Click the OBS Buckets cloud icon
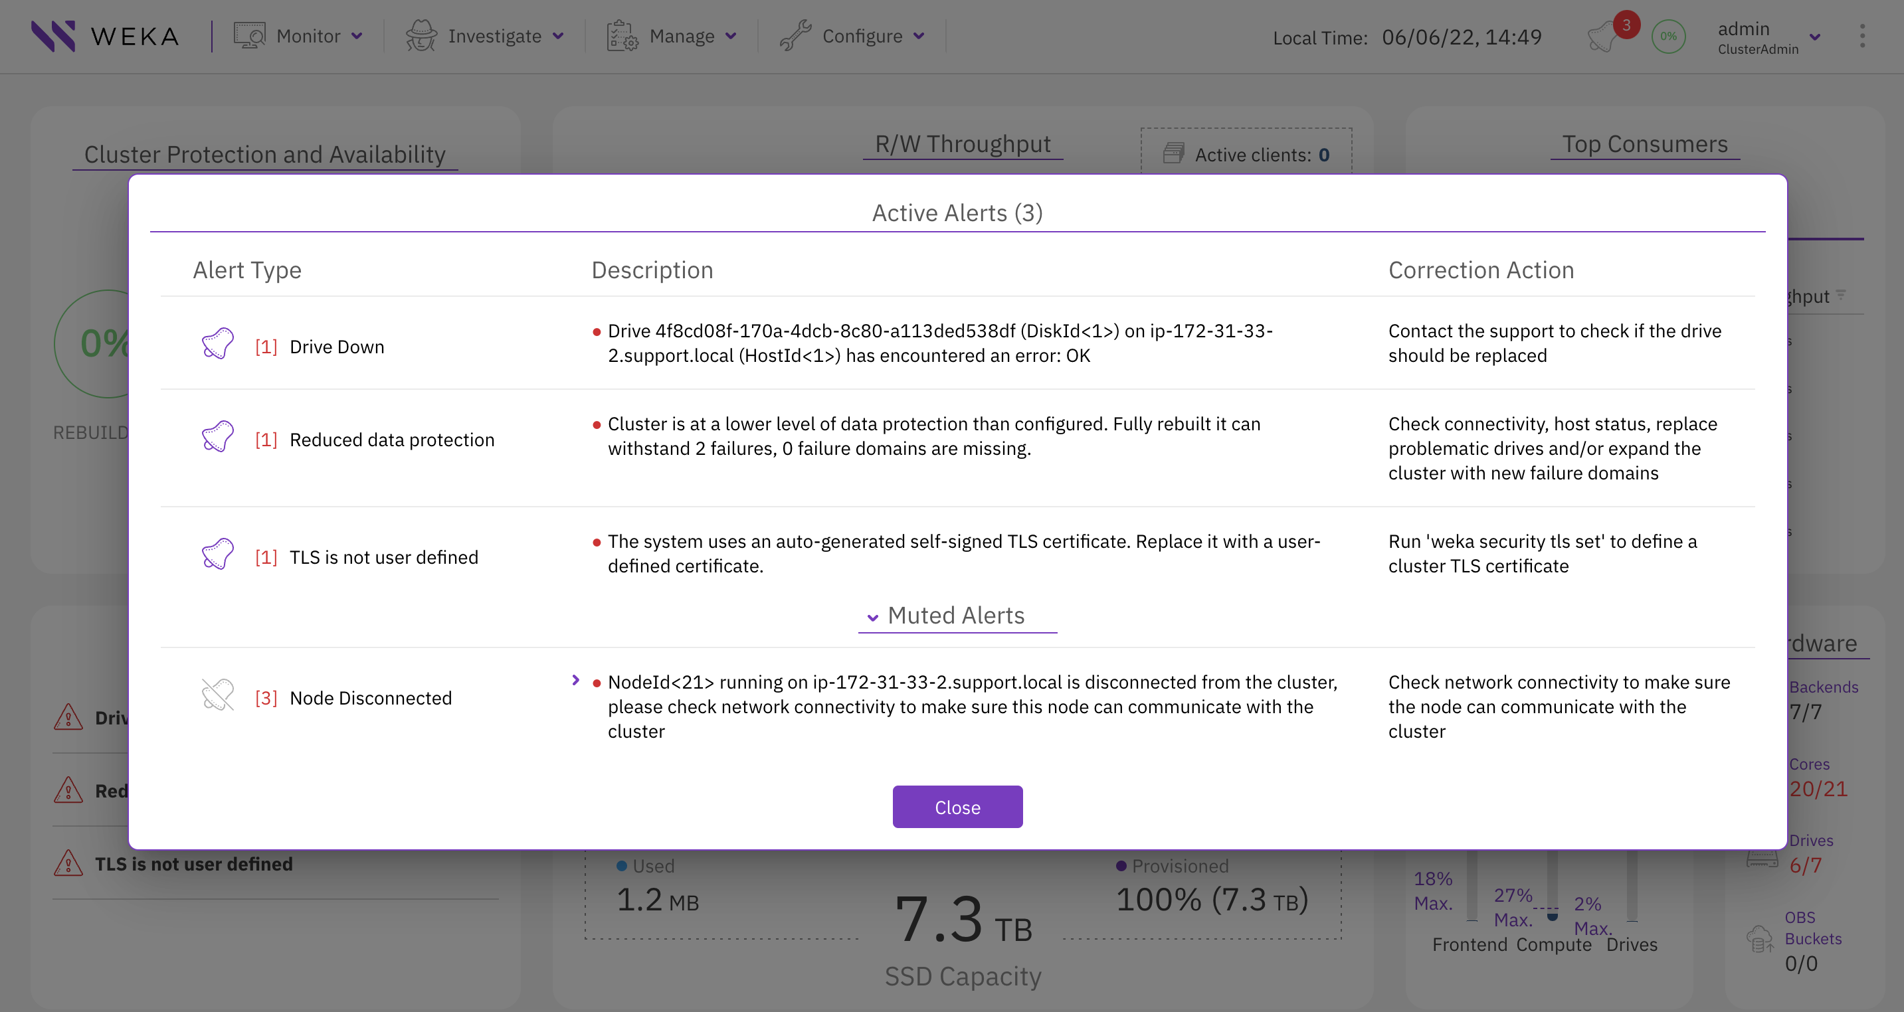The image size is (1904, 1012). (1761, 940)
